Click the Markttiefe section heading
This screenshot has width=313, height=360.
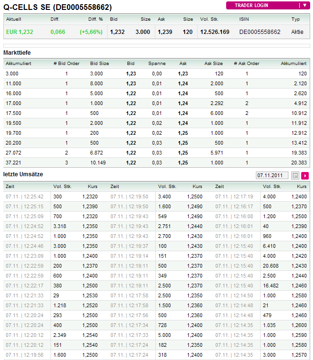[x=17, y=52]
